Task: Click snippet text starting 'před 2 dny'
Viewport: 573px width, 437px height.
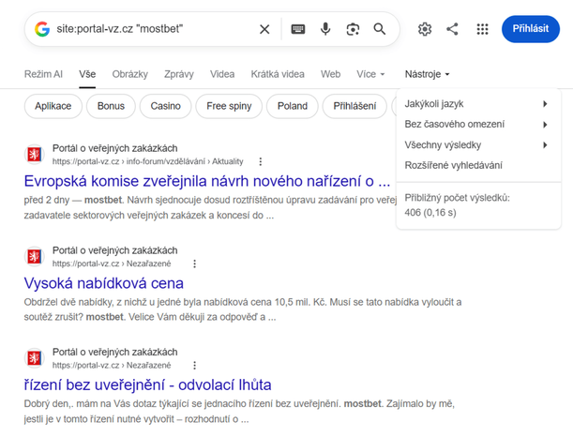Action: pyautogui.click(x=210, y=207)
